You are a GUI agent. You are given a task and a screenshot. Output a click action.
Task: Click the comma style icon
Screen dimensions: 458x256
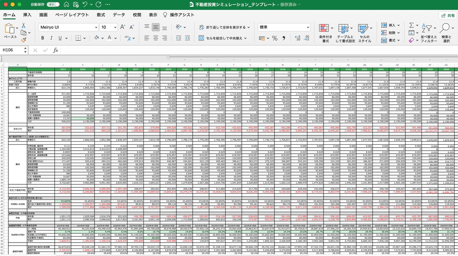284,38
